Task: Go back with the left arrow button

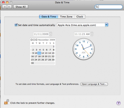Action: [x=4, y=7]
